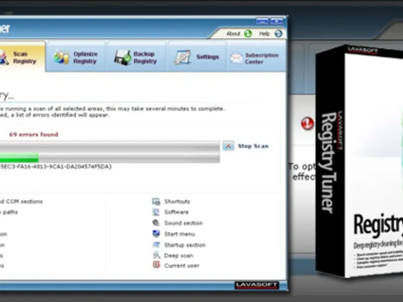
Task: Select the Sound section text label
Action: point(183,223)
